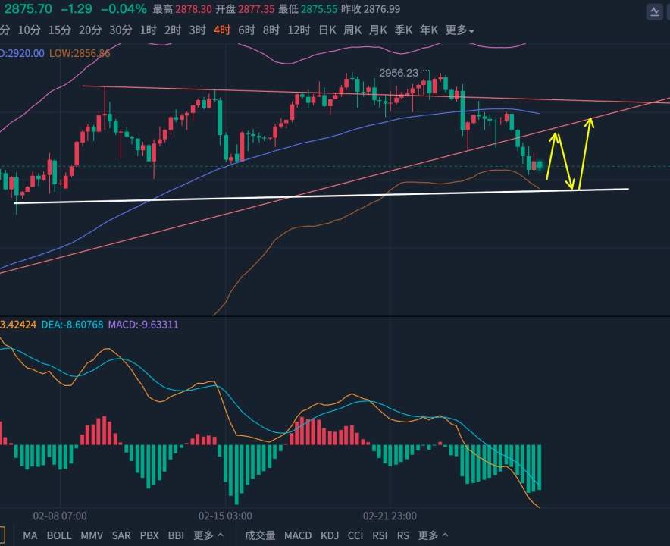Select the 日K timeframe tab
Image resolution: width=670 pixels, height=546 pixels.
pos(327,30)
